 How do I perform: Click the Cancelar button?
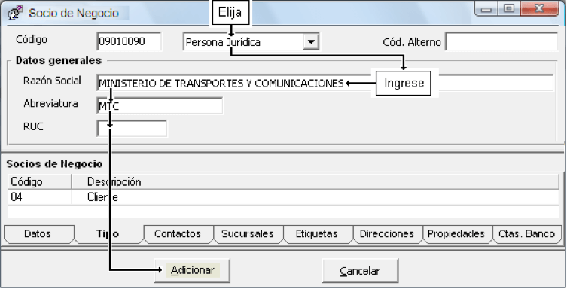point(360,271)
